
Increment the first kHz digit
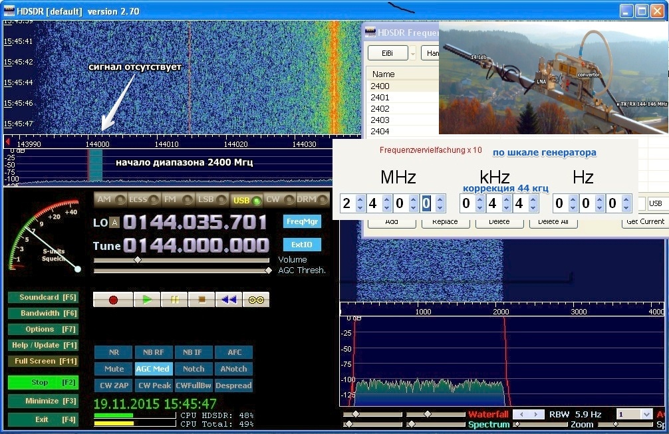[479, 199]
